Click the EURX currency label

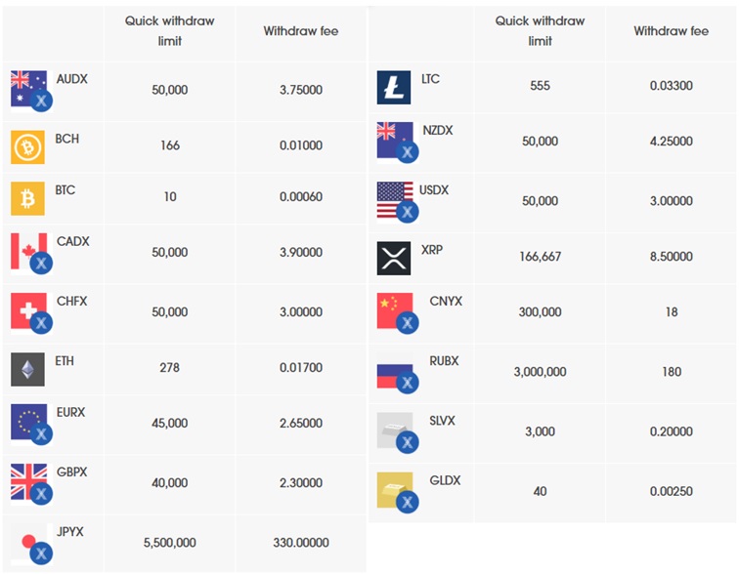tap(70, 412)
